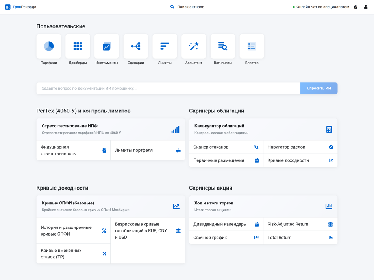Open the Портфели pie chart icon
Viewport: 374px width, 280px height.
(x=49, y=46)
